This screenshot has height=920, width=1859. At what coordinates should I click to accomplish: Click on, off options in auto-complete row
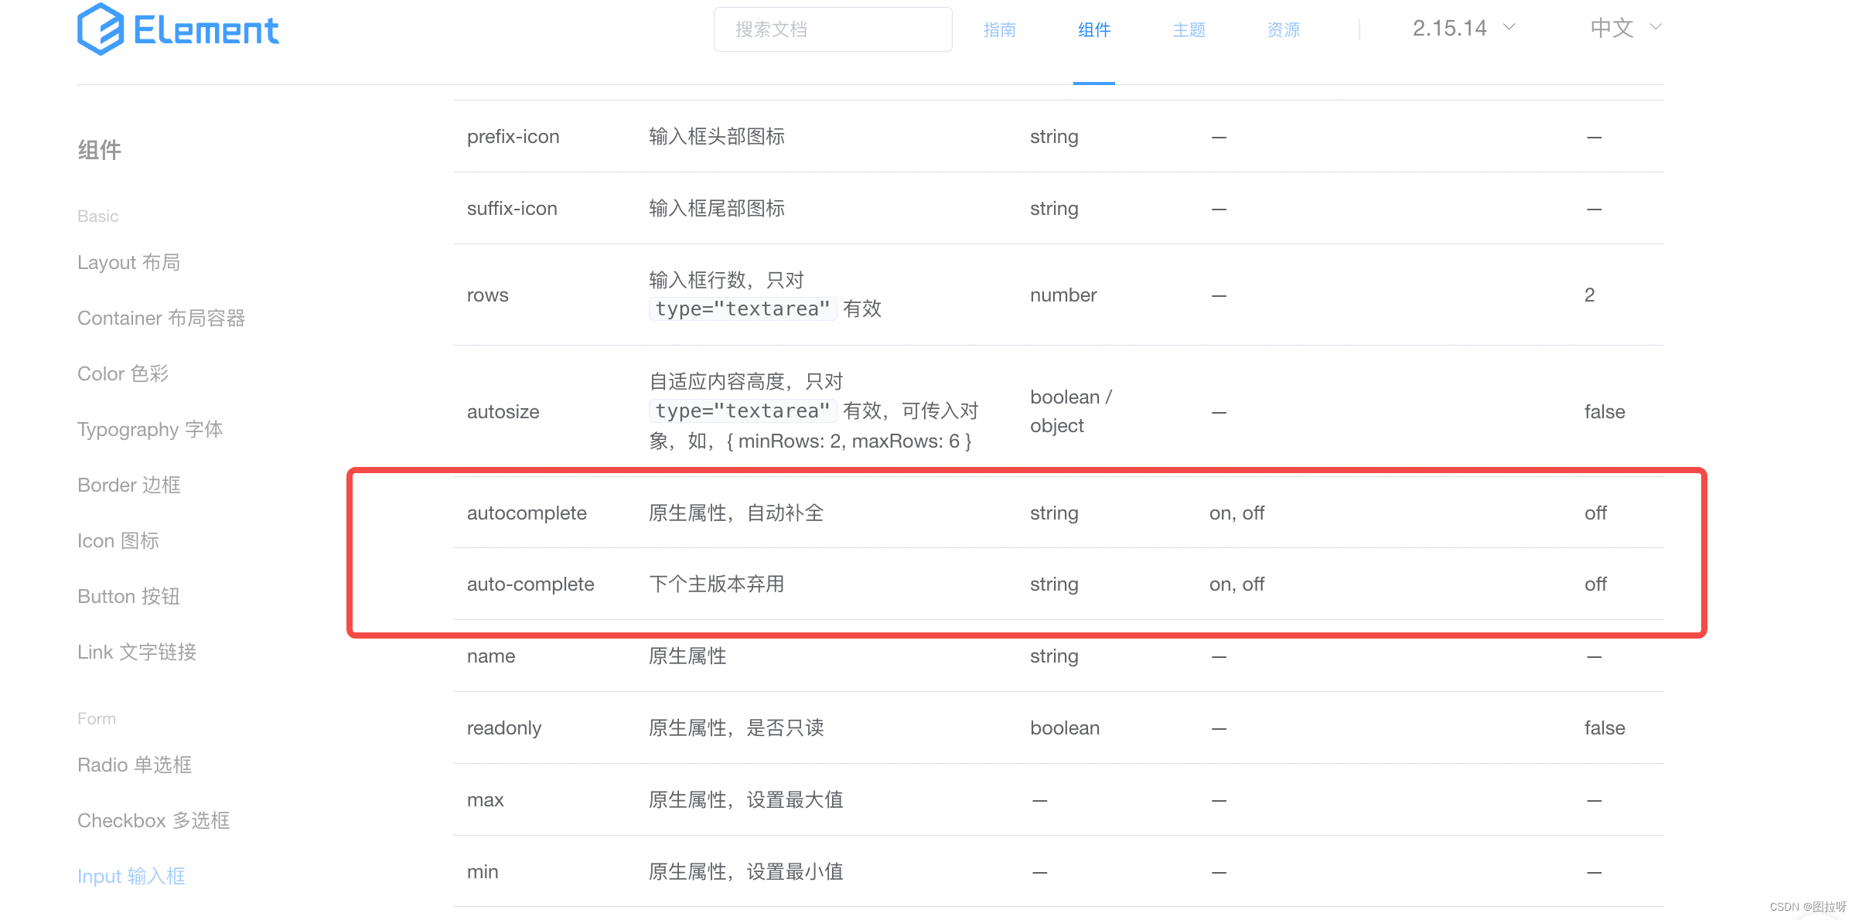1236,584
